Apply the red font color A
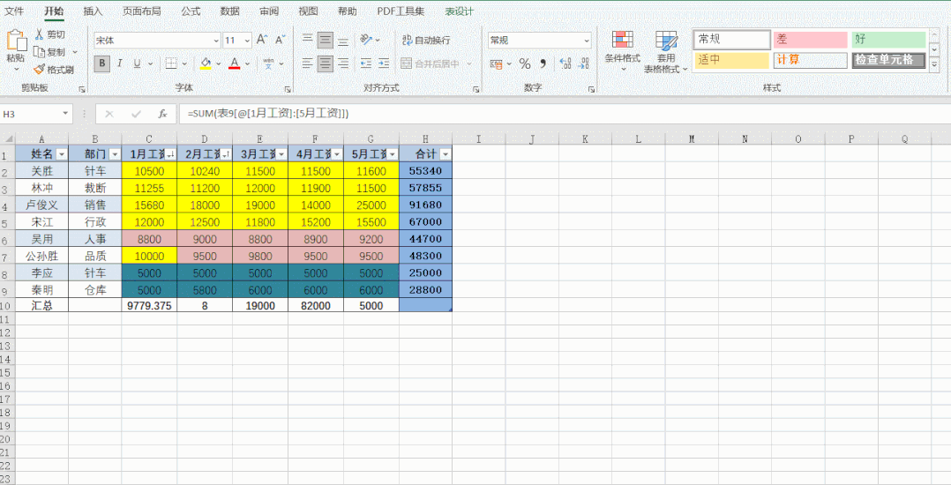951x485 pixels. pos(235,63)
